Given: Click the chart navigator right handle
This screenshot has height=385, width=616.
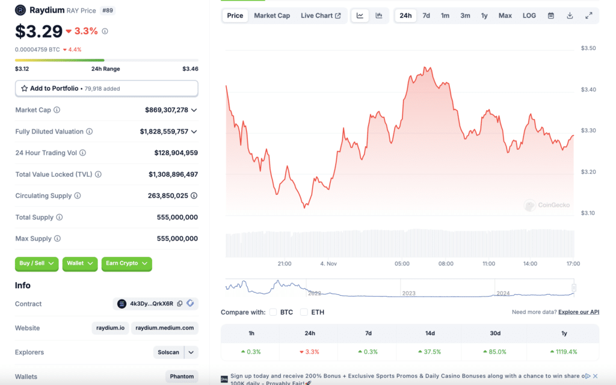Looking at the screenshot, I should coord(574,288).
